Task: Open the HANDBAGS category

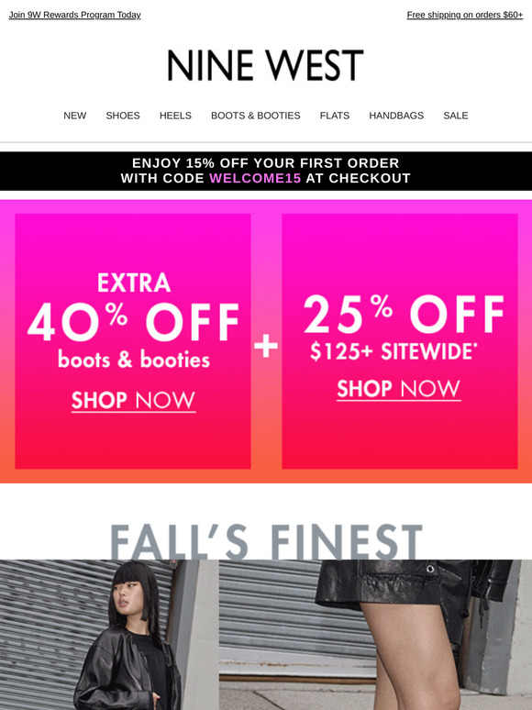Action: click(x=396, y=116)
